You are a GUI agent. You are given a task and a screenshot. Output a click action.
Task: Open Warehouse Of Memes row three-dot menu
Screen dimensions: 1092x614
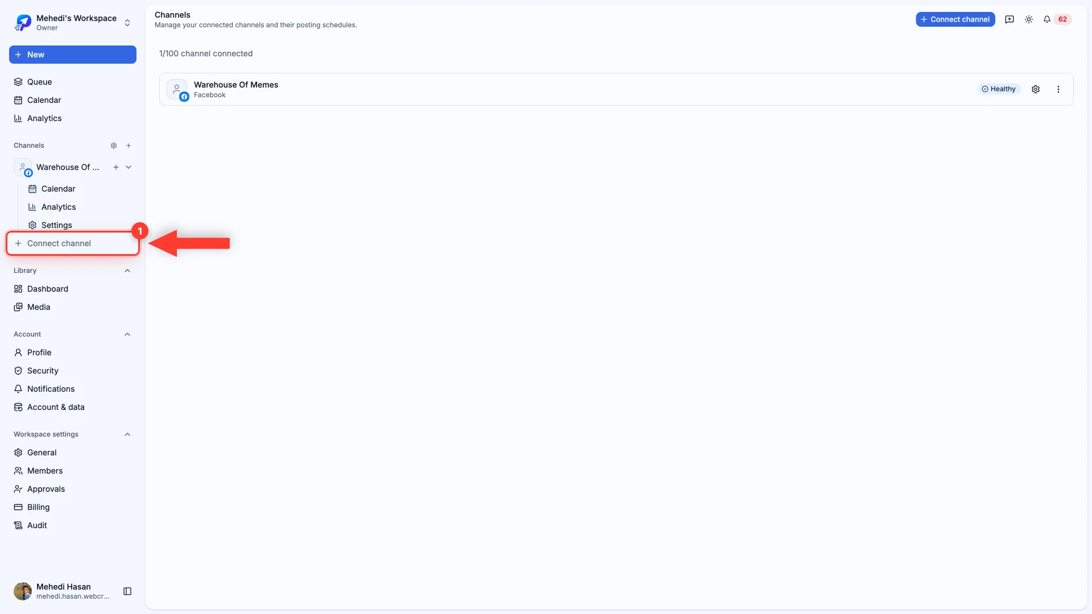point(1058,89)
